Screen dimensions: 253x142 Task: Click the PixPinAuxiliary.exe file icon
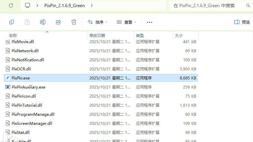[8, 87]
